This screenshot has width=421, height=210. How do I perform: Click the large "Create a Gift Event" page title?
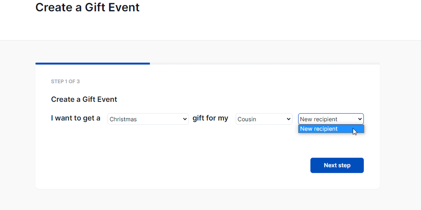pos(88,7)
